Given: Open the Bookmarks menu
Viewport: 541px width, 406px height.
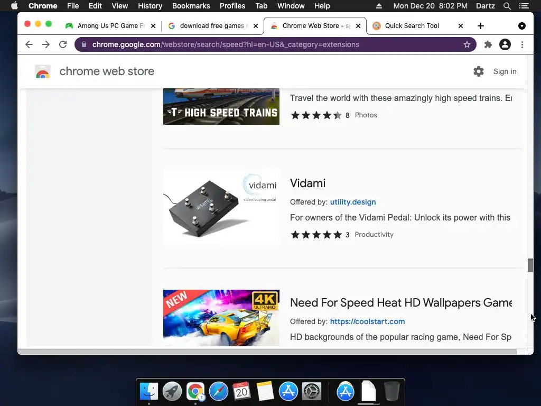Looking at the screenshot, I should [191, 6].
